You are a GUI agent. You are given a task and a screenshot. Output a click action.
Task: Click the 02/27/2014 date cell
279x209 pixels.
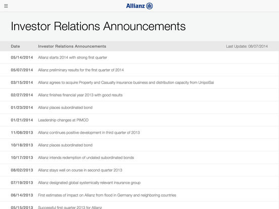click(22, 95)
